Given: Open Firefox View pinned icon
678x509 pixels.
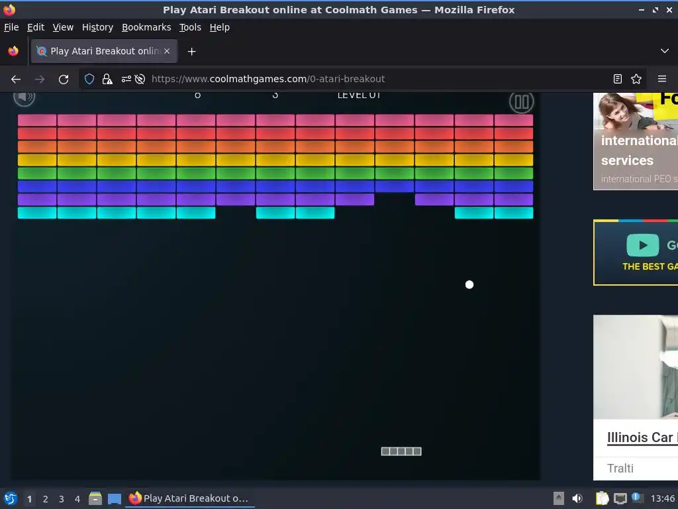Looking at the screenshot, I should click(x=13, y=51).
